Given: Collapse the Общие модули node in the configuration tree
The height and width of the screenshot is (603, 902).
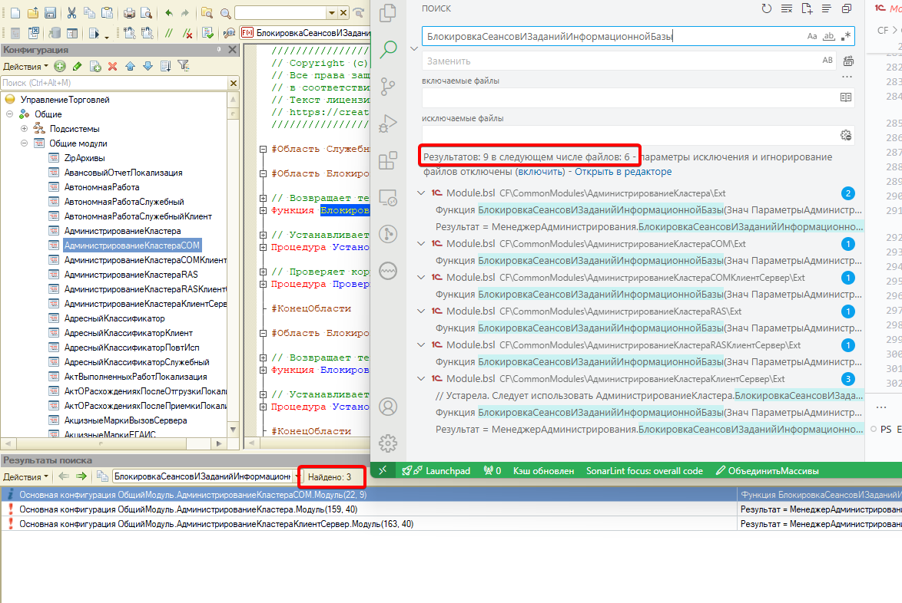Looking at the screenshot, I should tap(24, 143).
